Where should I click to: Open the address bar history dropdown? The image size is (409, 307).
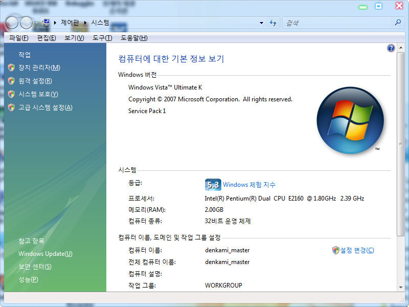coord(261,23)
